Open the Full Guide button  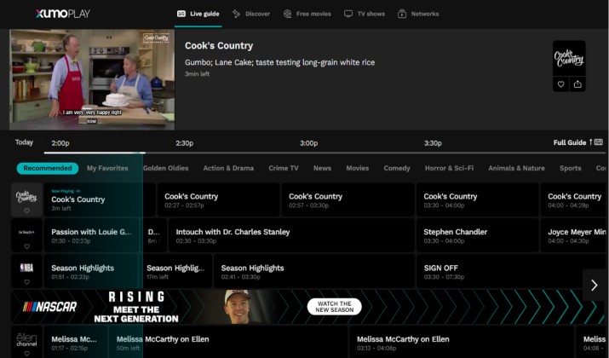pyautogui.click(x=578, y=142)
